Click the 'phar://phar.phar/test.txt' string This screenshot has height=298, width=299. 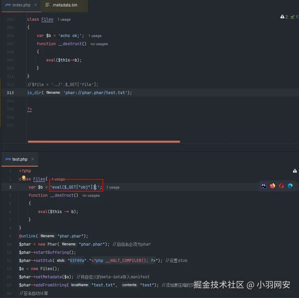95,92
